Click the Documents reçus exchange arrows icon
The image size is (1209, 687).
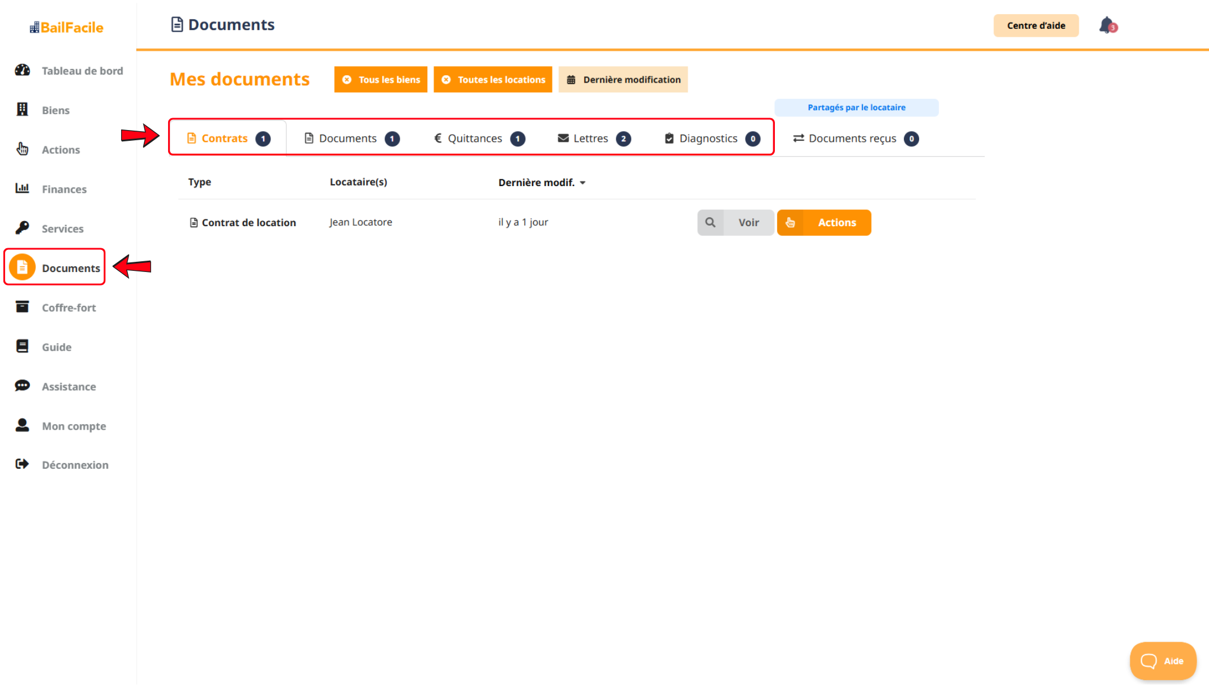click(x=799, y=138)
